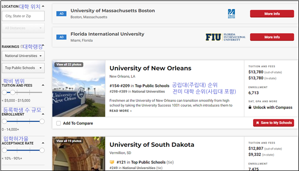Click the Miami, Florida location text
This screenshot has height=171, width=299.
[x=82, y=40]
